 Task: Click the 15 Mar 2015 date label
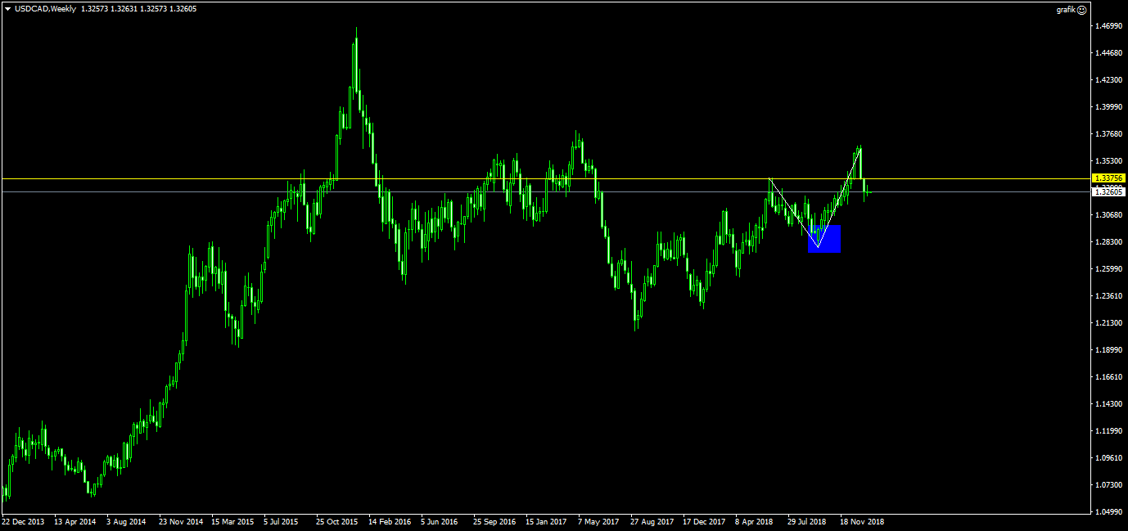pyautogui.click(x=232, y=521)
